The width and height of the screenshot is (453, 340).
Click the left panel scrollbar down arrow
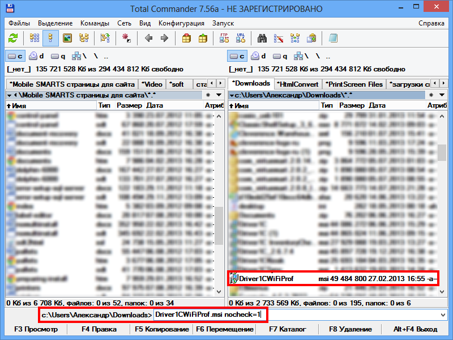pos(219,292)
